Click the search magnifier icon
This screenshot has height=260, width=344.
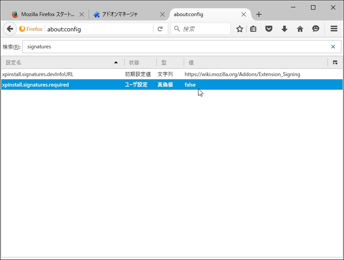[177, 29]
